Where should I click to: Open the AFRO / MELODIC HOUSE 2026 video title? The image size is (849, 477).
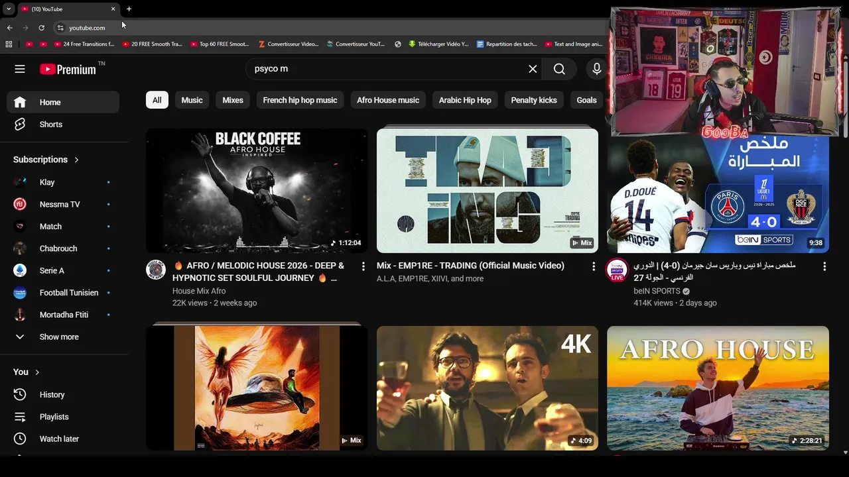pos(259,272)
